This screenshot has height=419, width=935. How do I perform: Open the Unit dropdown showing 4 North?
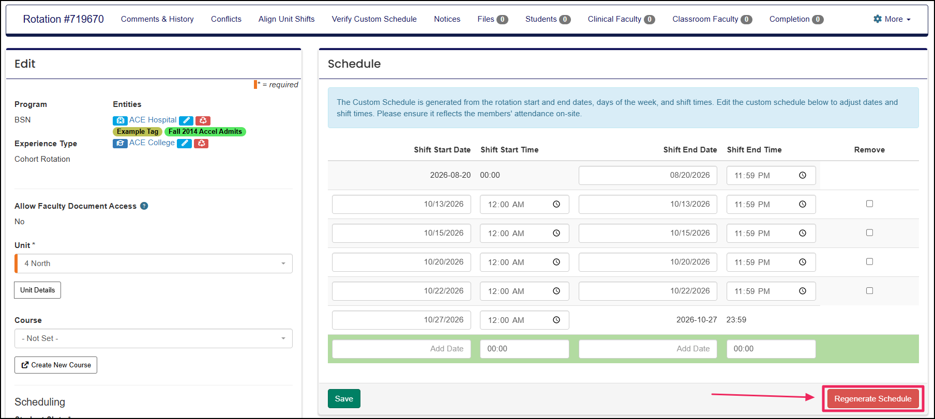(x=154, y=263)
